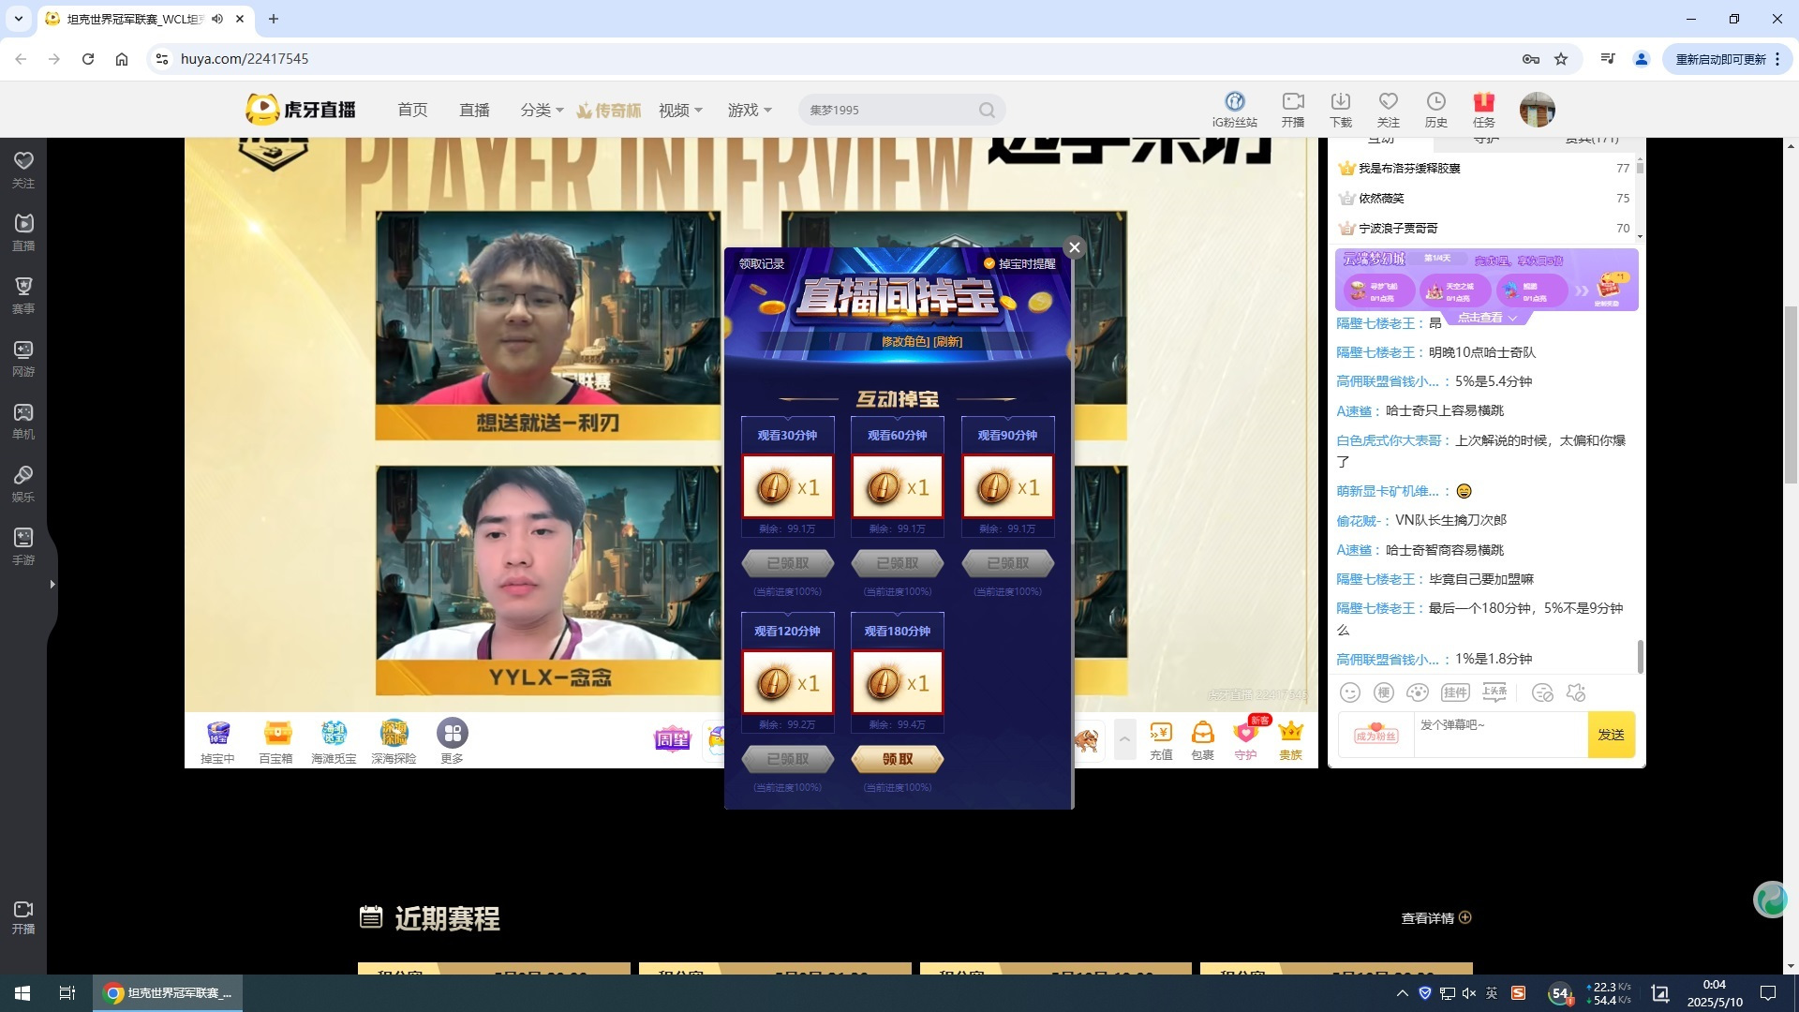The image size is (1799, 1012).
Task: Open 领取记录 claim records tab
Action: (x=762, y=264)
